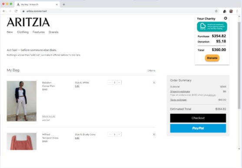This screenshot has height=168, width=242.
Task: Decrease the Conan Pant quantity with minus
Action: pyautogui.click(x=110, y=82)
